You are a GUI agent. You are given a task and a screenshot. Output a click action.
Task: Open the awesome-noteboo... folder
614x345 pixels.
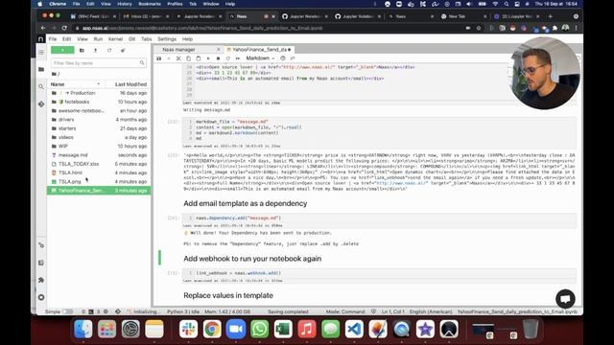pos(99,111)
